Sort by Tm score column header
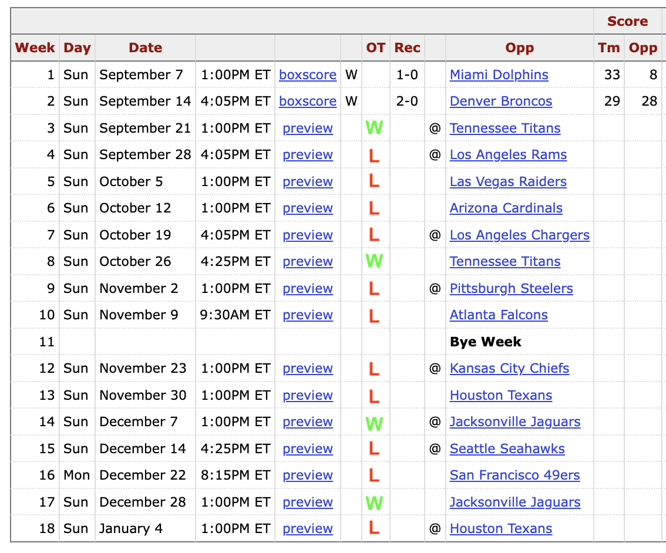The width and height of the screenshot is (666, 553). 608,48
